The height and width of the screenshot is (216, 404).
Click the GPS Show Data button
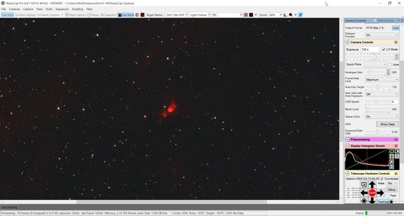click(x=387, y=124)
